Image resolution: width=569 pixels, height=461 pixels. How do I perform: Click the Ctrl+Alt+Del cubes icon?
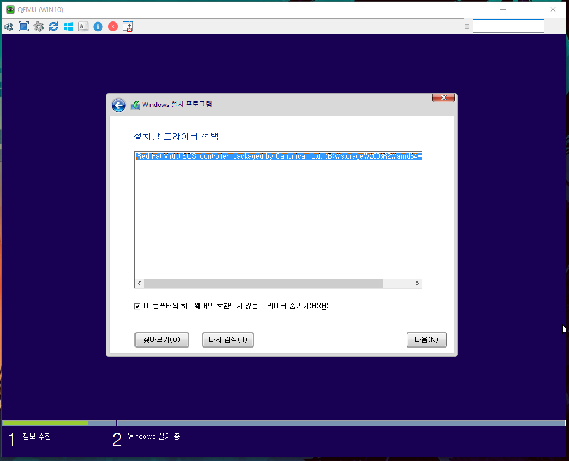point(9,26)
